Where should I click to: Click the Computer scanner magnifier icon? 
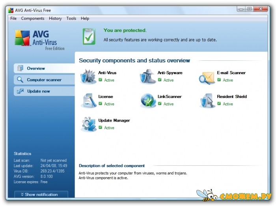click(20, 80)
